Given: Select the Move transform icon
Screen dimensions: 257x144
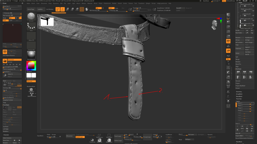Looking at the screenshot, I should click(x=67, y=9).
